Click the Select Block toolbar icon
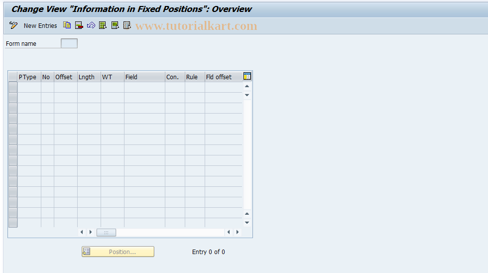This screenshot has width=488, height=273. point(115,25)
